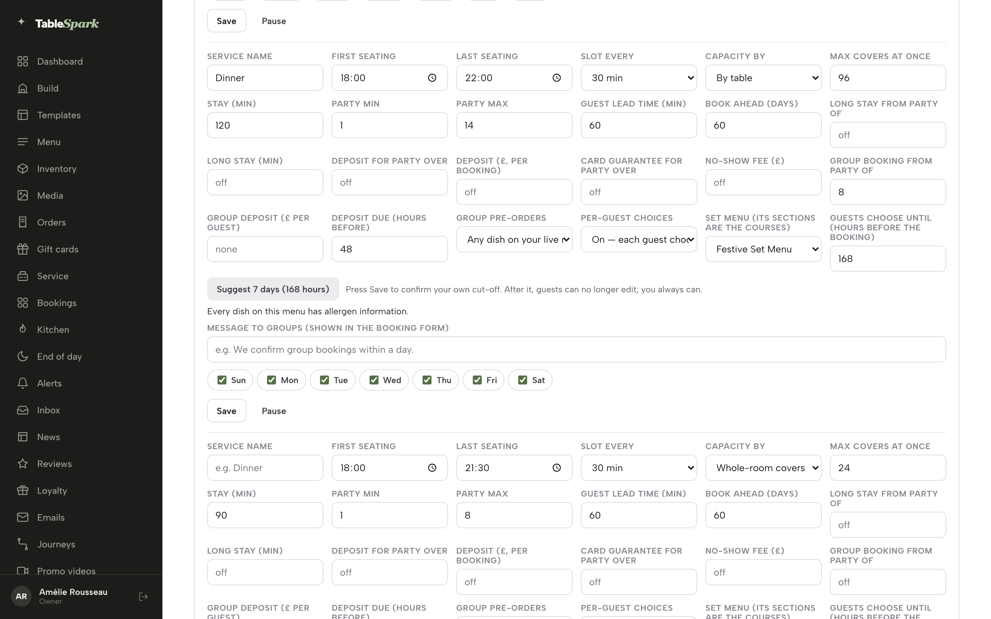Image resolution: width=991 pixels, height=619 pixels.
Task: Click the Emails envelope icon
Action: 23,517
